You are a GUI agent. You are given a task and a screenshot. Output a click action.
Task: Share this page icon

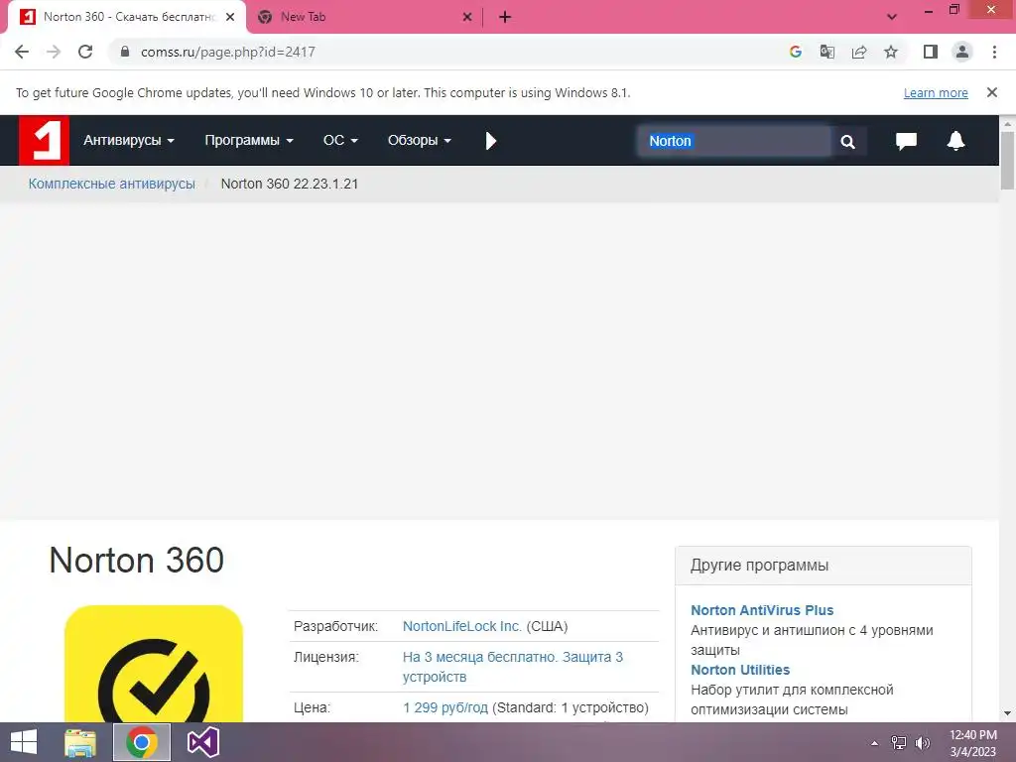(x=859, y=52)
